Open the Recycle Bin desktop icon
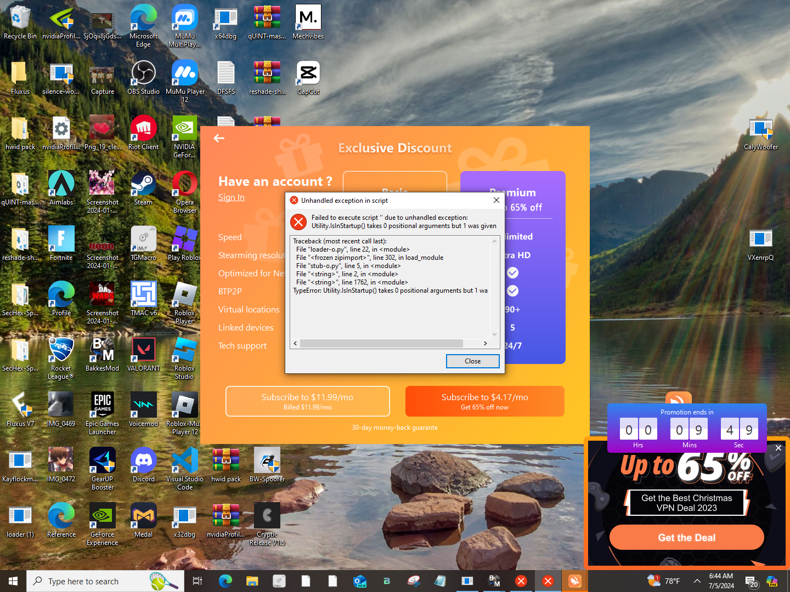The image size is (790, 592). coord(20,23)
